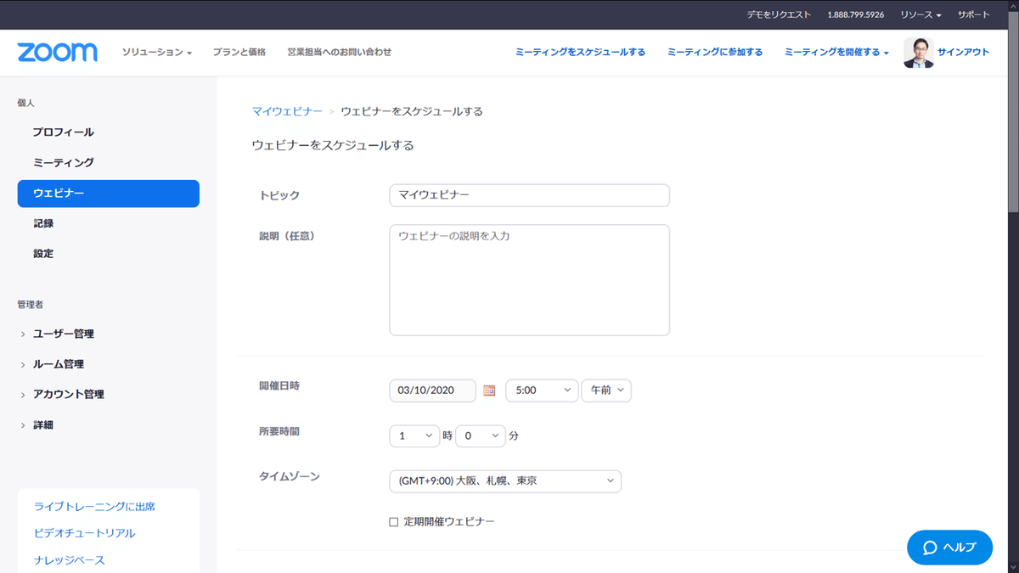Open the 5:00 start time dropdown
Screen dimensions: 1019x573
pyautogui.click(x=542, y=390)
